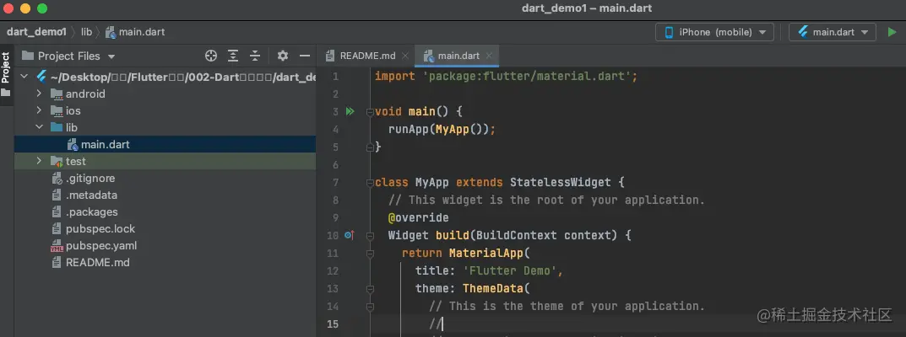Open the main.dart run configuration dropdown
This screenshot has height=337, width=906.
tap(832, 32)
